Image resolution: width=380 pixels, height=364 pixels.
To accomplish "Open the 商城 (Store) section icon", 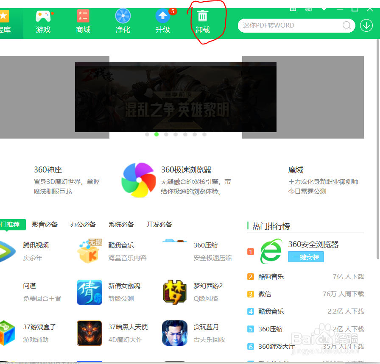I will (83, 16).
